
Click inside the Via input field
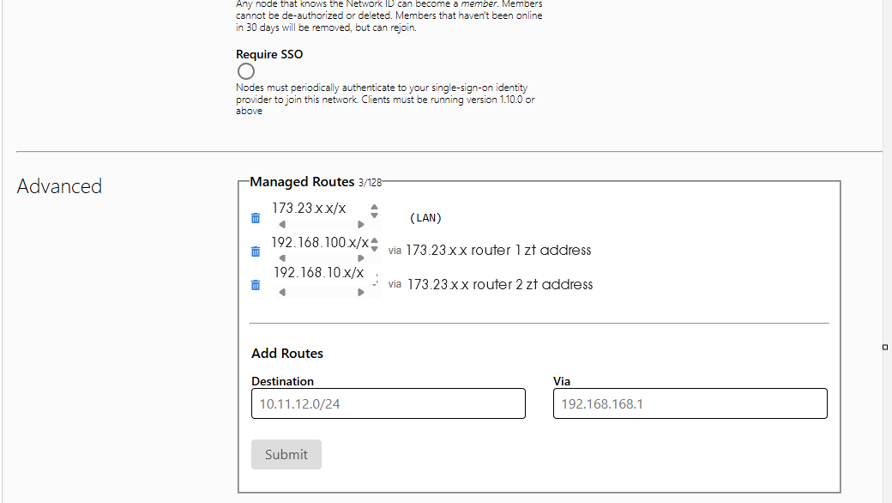690,403
